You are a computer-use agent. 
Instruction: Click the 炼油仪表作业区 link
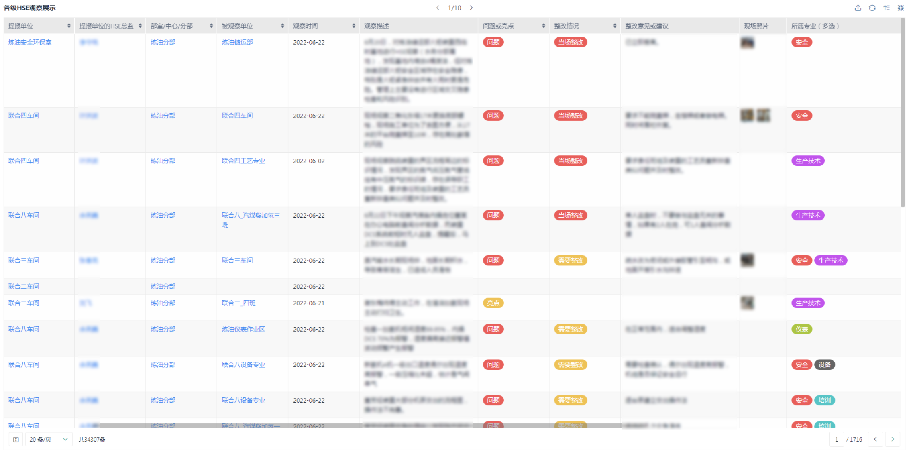pos(243,329)
